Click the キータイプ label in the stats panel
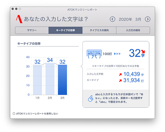The image size is (165, 132). [93, 80]
